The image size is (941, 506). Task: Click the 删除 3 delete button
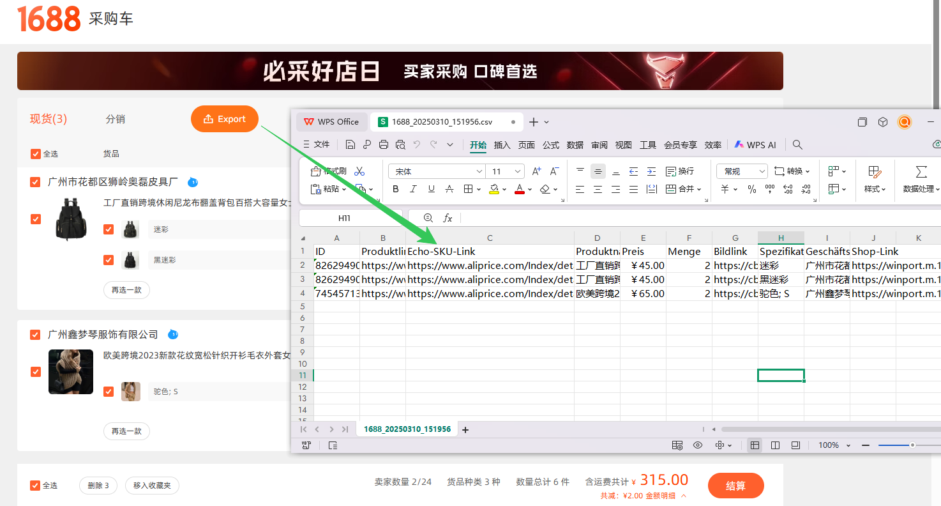click(98, 486)
